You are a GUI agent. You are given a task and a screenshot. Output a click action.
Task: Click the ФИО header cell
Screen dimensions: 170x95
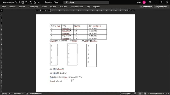pyautogui.click(x=67, y=26)
